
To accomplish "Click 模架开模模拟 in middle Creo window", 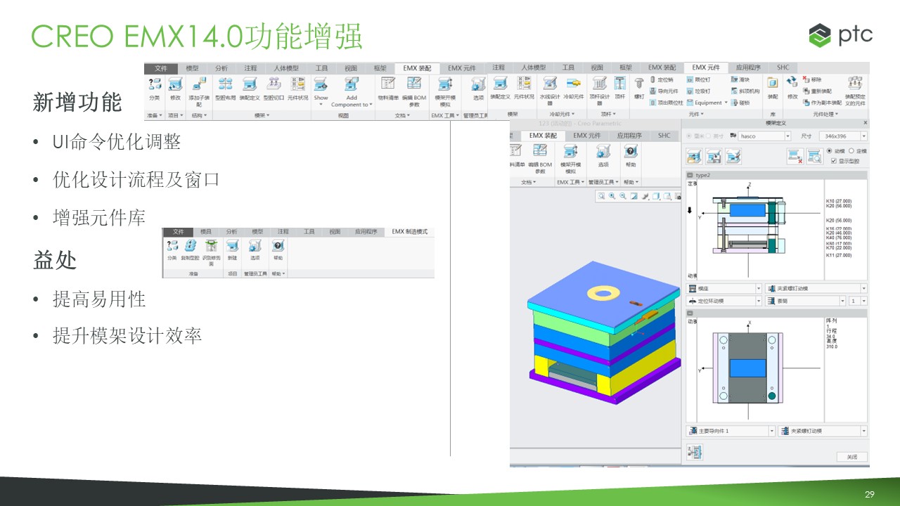I will pos(570,158).
